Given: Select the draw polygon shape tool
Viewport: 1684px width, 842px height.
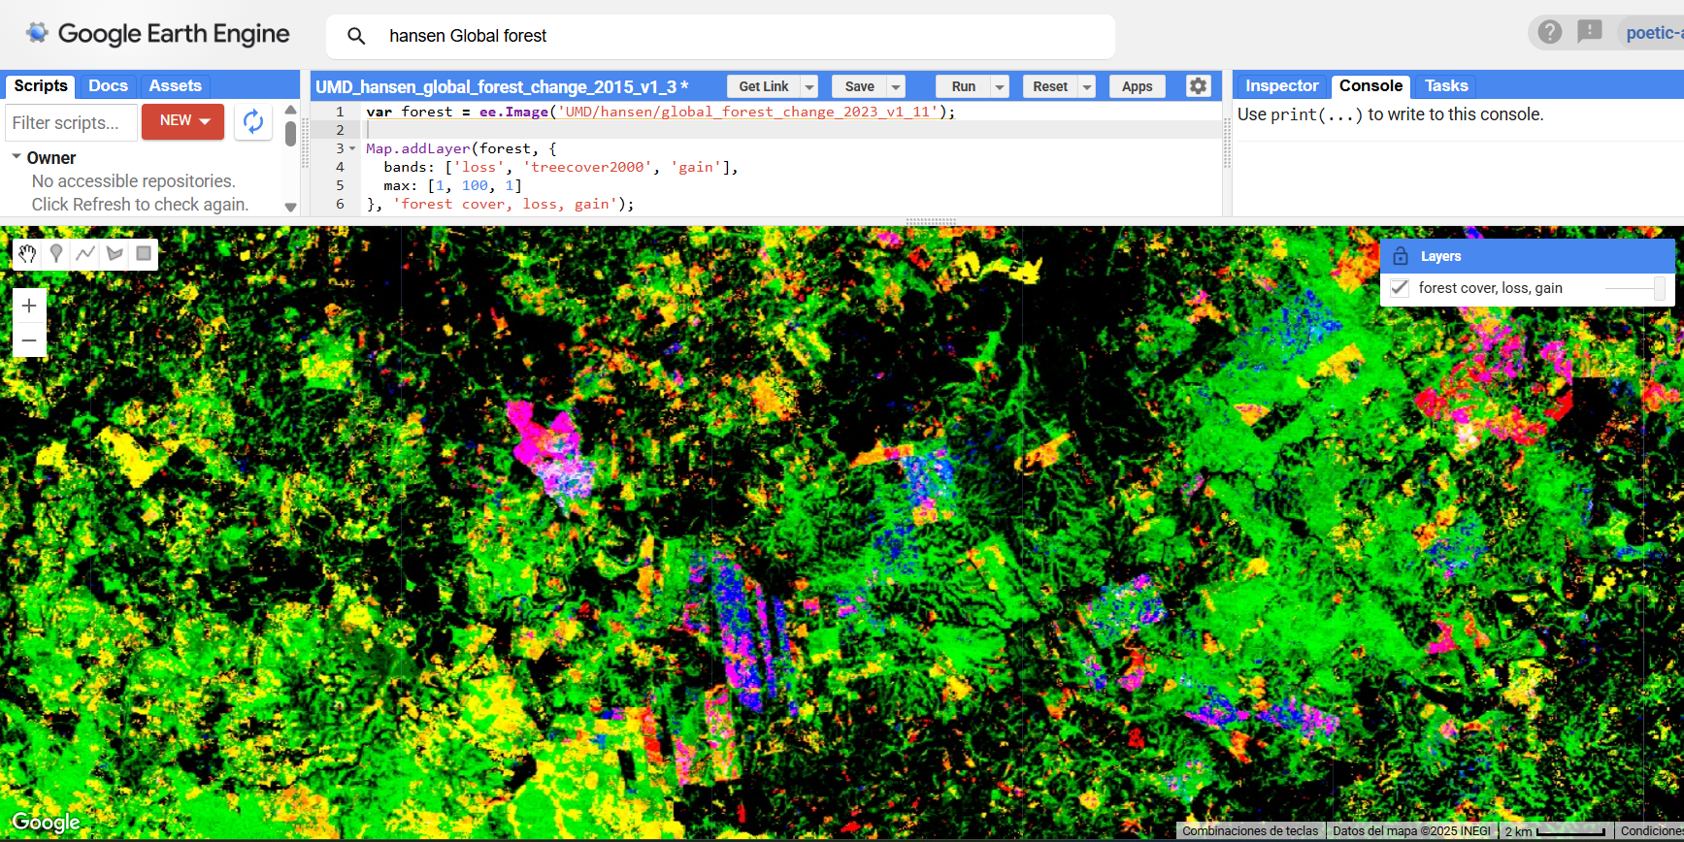Looking at the screenshot, I should tap(115, 254).
